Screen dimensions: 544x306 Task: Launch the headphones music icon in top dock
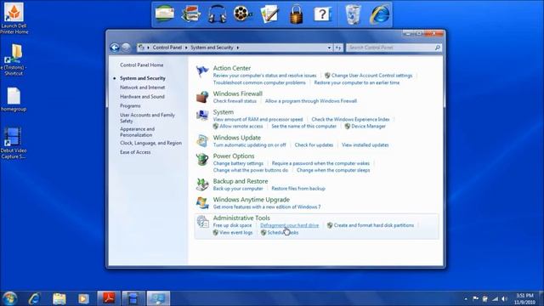(x=218, y=14)
